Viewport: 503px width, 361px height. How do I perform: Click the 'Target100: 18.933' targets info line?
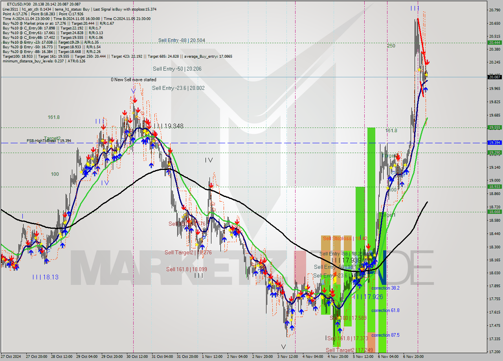pyautogui.click(x=117, y=56)
